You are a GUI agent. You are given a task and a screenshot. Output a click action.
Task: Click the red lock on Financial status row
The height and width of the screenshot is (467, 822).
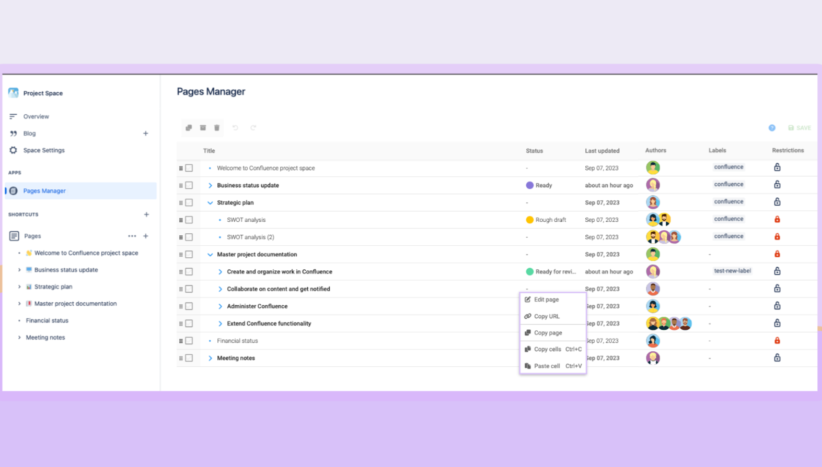(x=777, y=340)
